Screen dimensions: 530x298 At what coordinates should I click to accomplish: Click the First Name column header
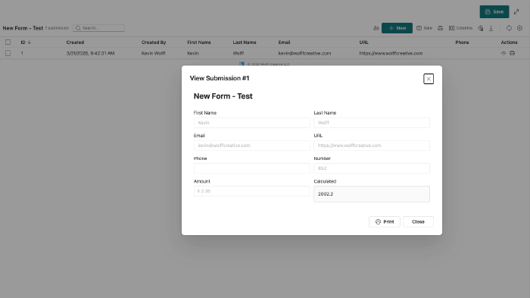198,42
